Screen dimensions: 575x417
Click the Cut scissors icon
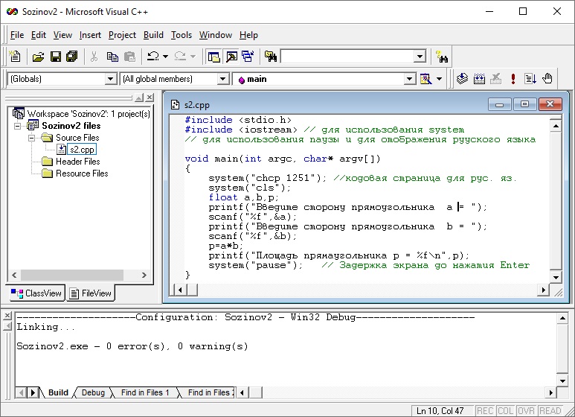94,57
